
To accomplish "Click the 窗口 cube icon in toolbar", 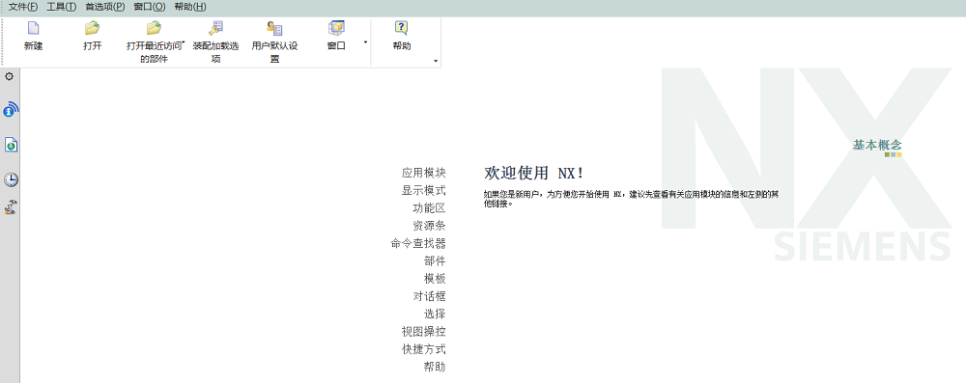I will [x=336, y=28].
